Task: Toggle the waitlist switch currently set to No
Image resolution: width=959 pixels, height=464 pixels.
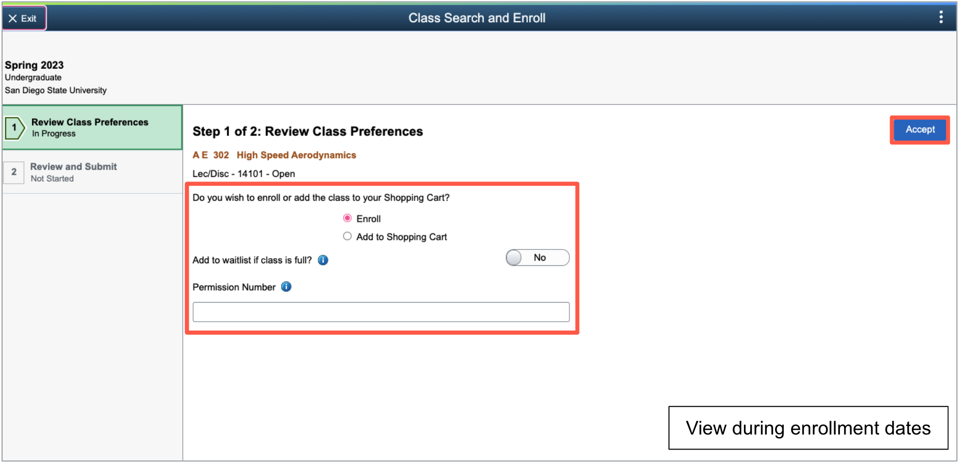Action: [537, 258]
